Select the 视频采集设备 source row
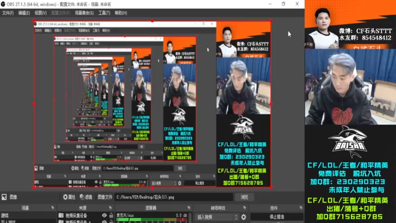 86,216
